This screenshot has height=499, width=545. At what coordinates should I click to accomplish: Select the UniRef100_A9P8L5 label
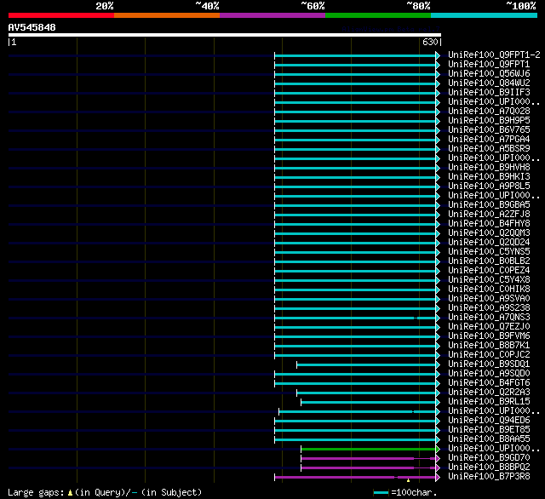tap(489, 186)
